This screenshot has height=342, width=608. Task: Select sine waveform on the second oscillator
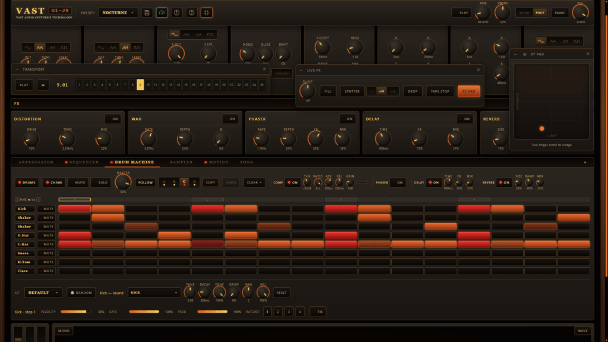click(101, 47)
